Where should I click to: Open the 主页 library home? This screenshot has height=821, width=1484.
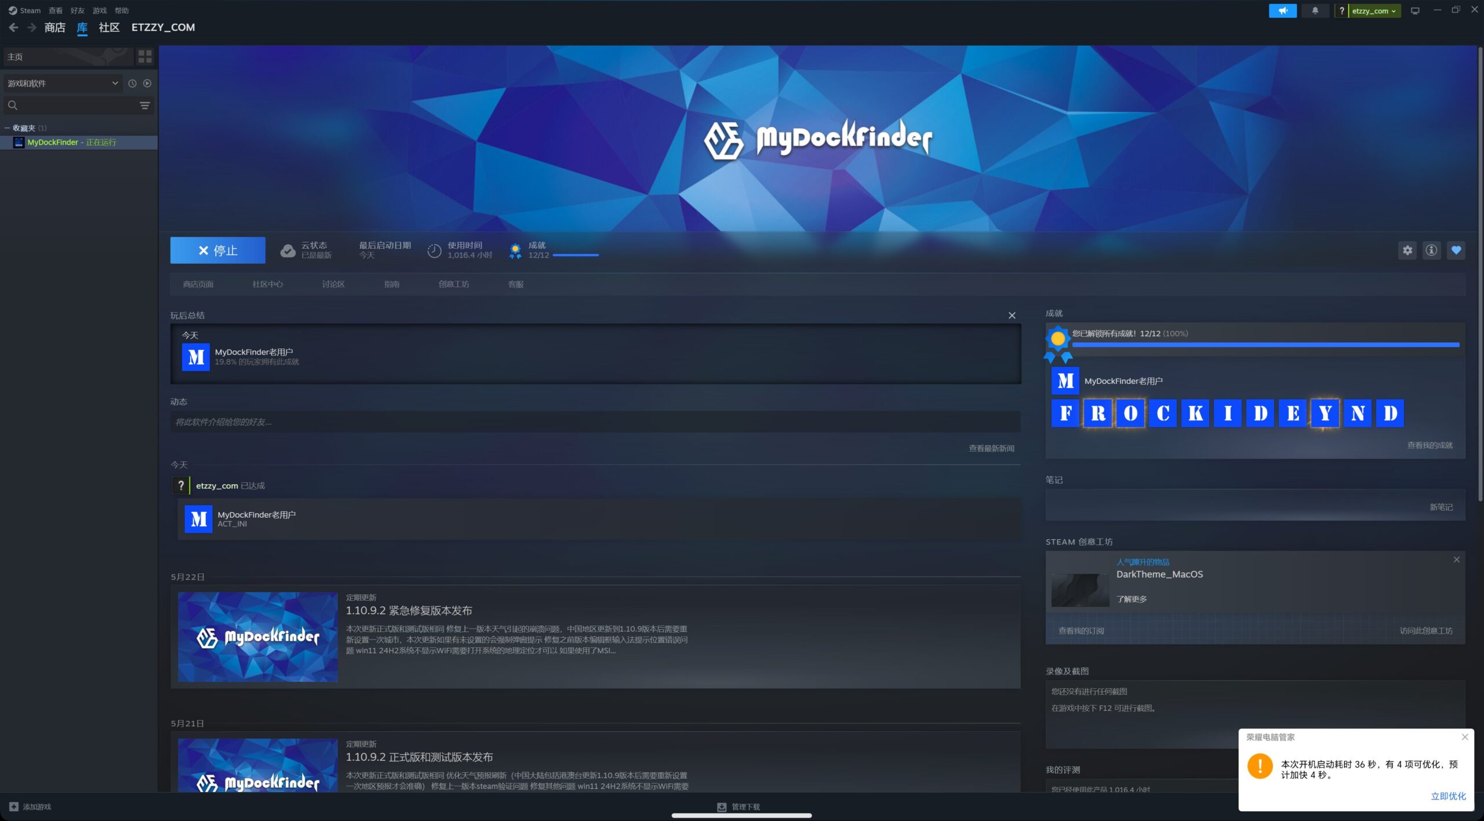click(x=68, y=56)
